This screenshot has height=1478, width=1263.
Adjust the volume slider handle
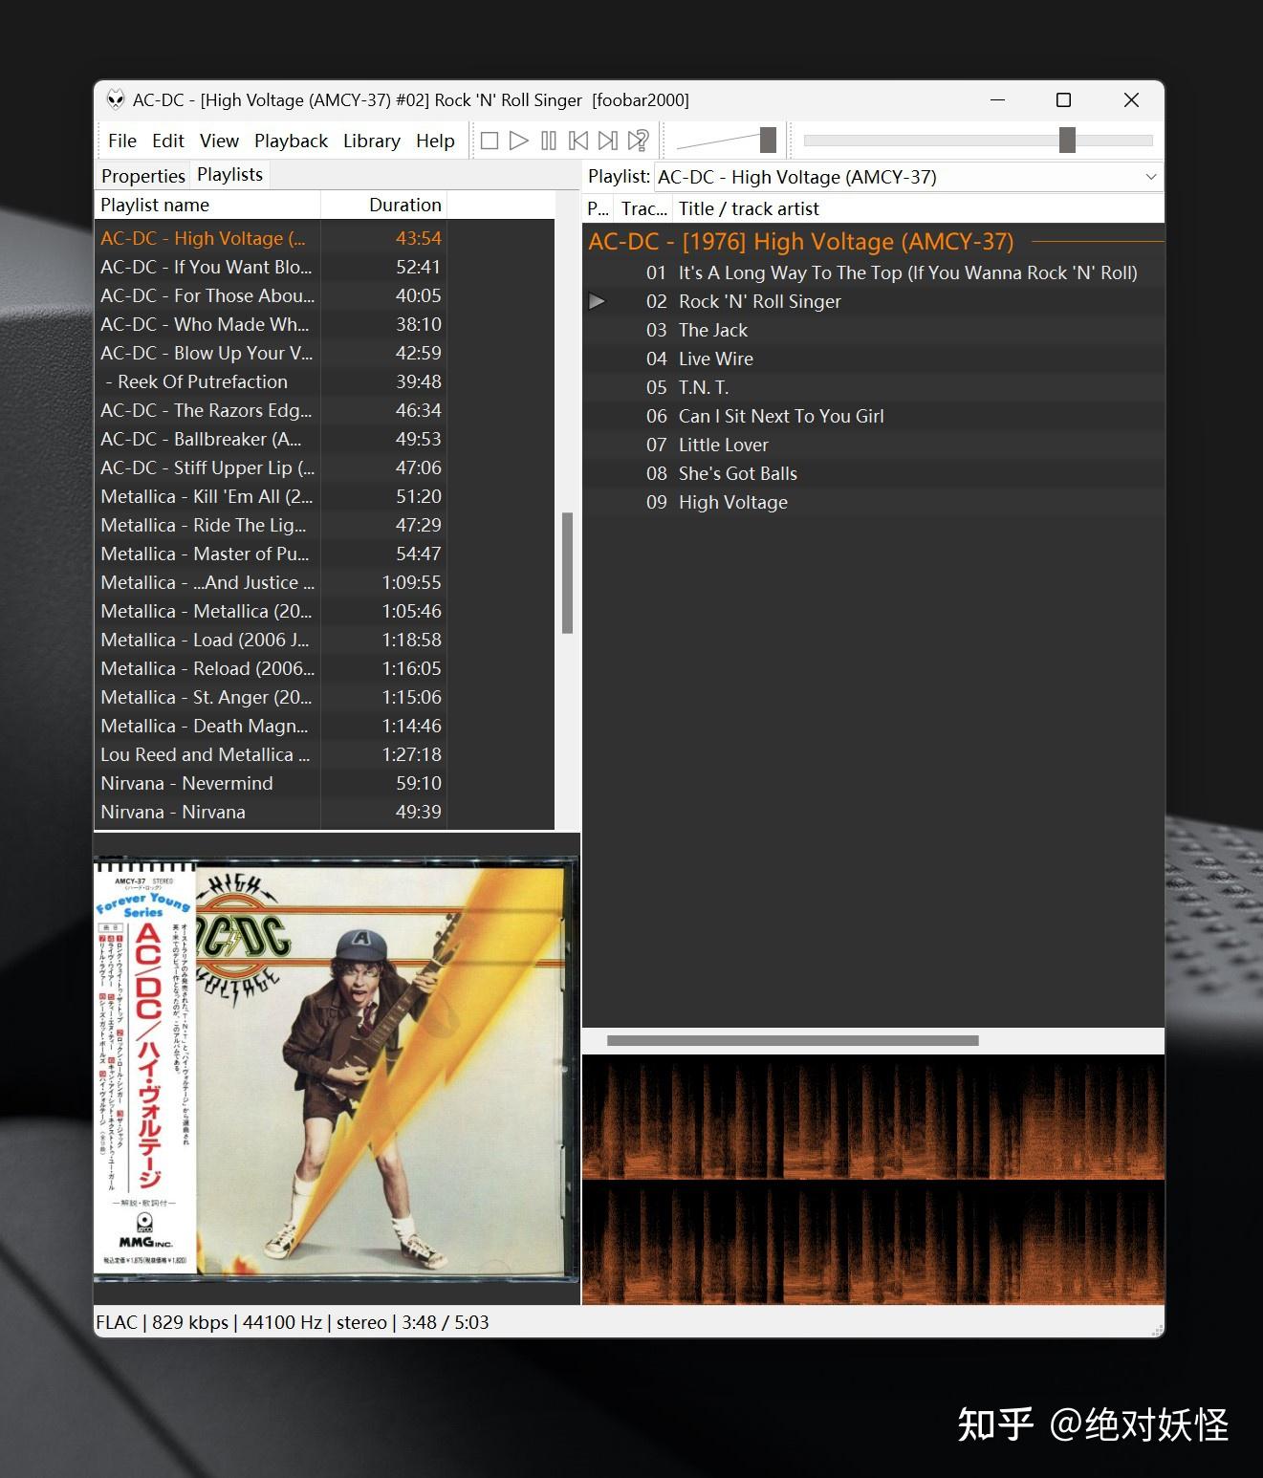768,141
